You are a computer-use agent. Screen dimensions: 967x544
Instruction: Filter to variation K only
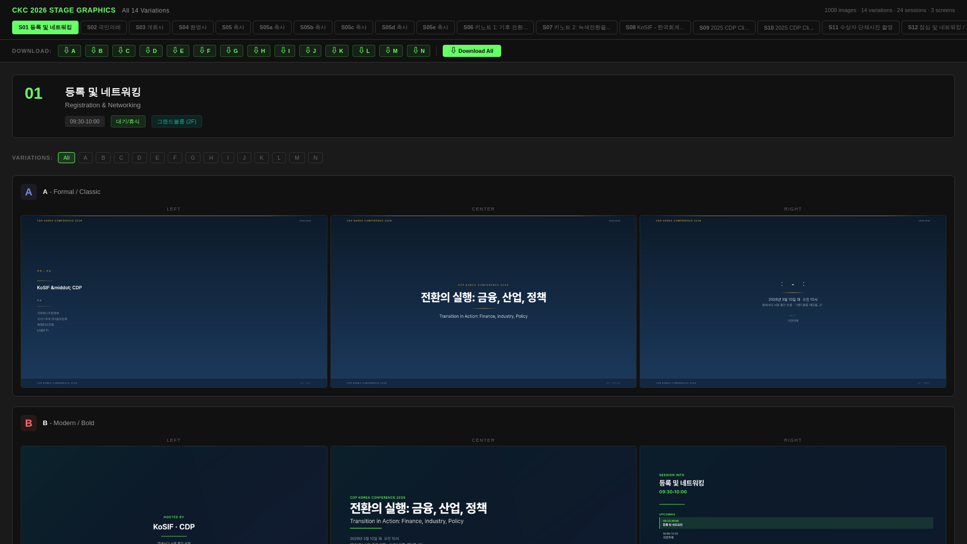[x=261, y=158]
